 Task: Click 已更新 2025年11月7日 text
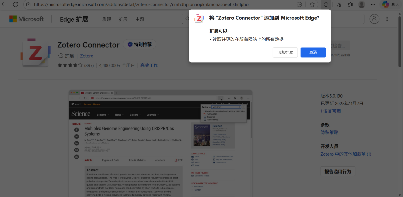click(x=342, y=104)
